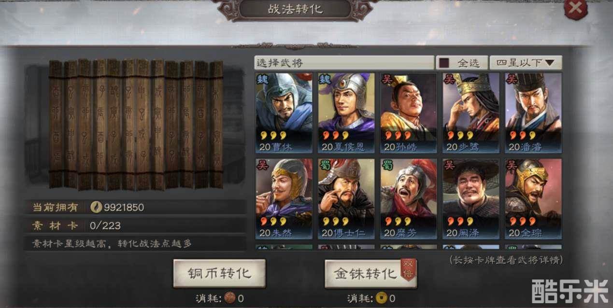Select the 潘濬 general card

point(533,112)
